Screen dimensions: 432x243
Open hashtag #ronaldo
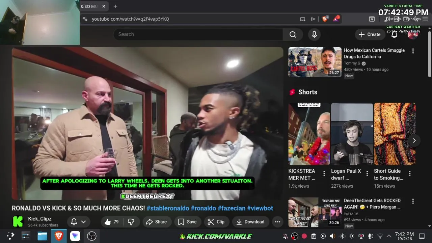(x=204, y=208)
